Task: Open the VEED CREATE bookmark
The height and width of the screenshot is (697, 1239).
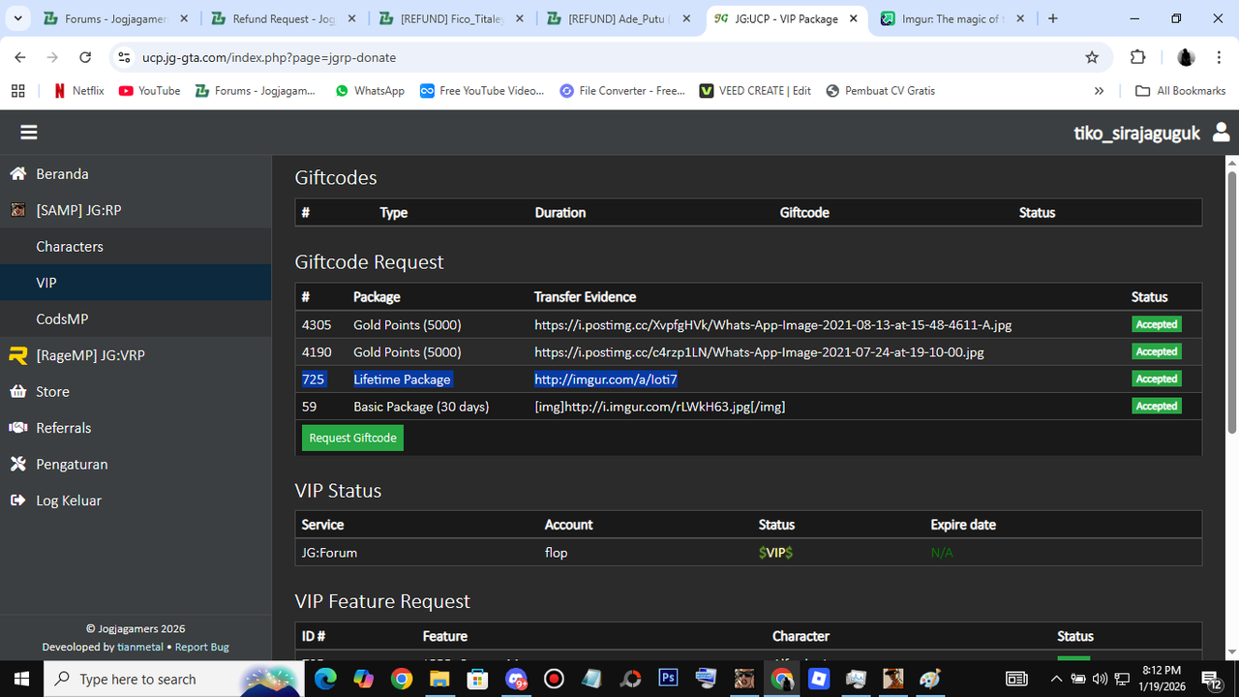Action: tap(755, 90)
